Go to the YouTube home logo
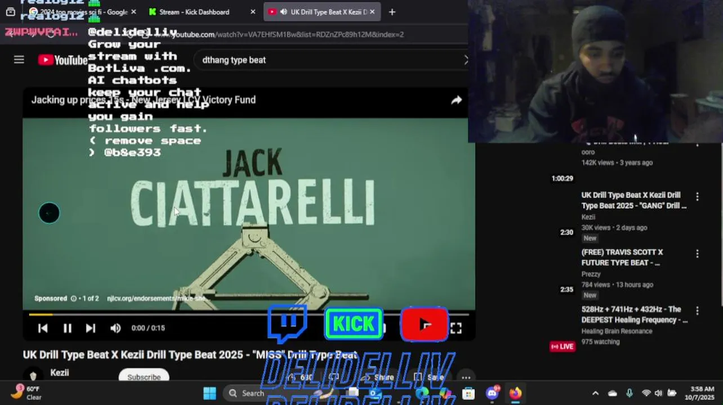This screenshot has height=405, width=723. point(63,60)
